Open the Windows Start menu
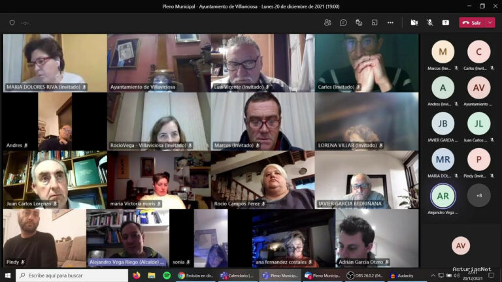502x282 pixels. (8, 275)
